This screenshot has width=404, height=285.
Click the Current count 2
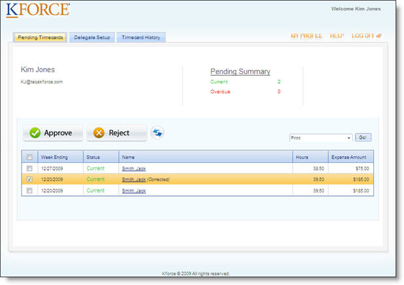[x=279, y=82]
